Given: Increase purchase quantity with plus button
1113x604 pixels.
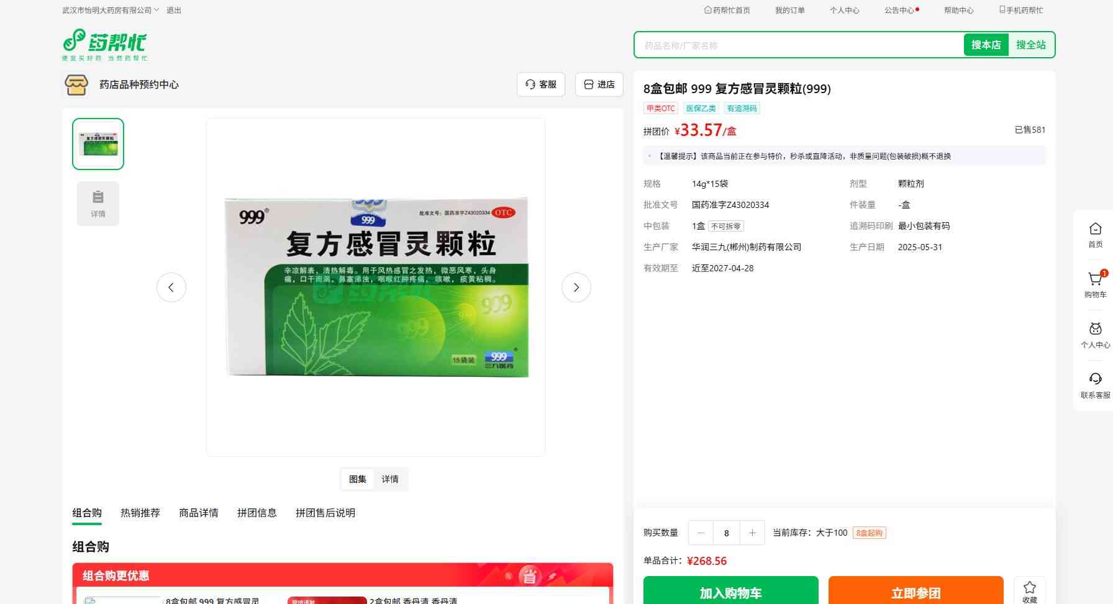Looking at the screenshot, I should [x=752, y=533].
